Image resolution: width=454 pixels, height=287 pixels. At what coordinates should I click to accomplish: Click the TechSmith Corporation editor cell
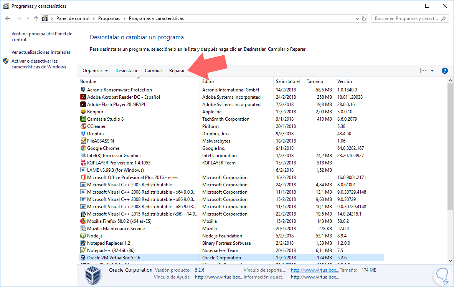226,119
